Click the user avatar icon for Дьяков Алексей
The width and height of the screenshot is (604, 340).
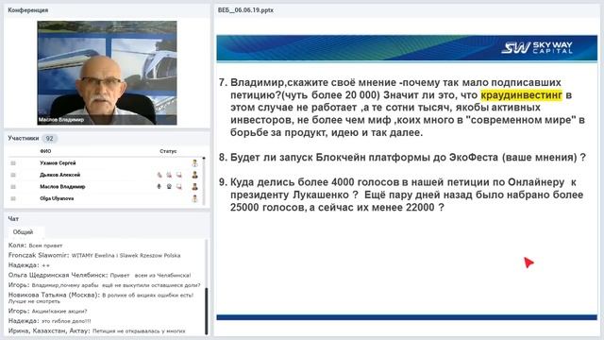[195, 175]
